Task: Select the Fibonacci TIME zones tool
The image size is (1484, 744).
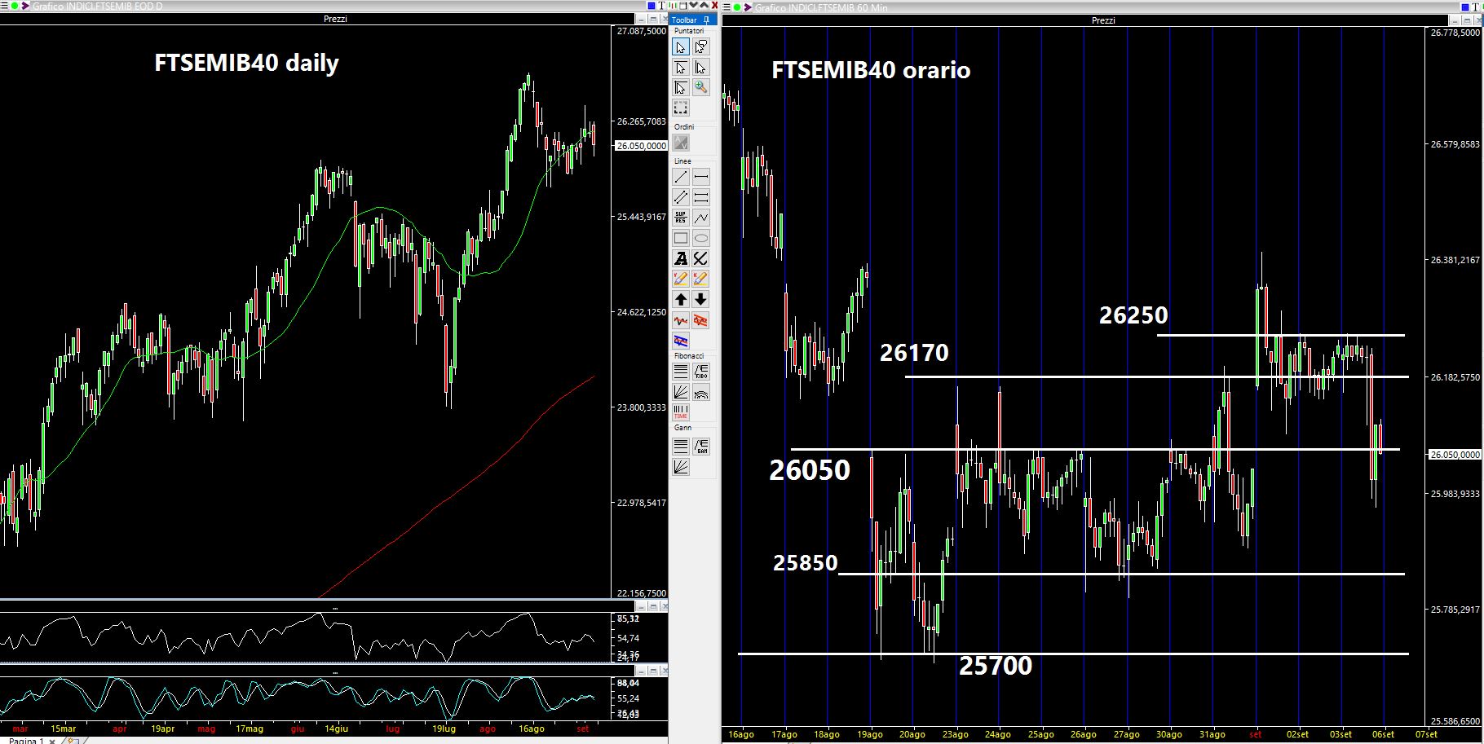Action: click(x=681, y=413)
